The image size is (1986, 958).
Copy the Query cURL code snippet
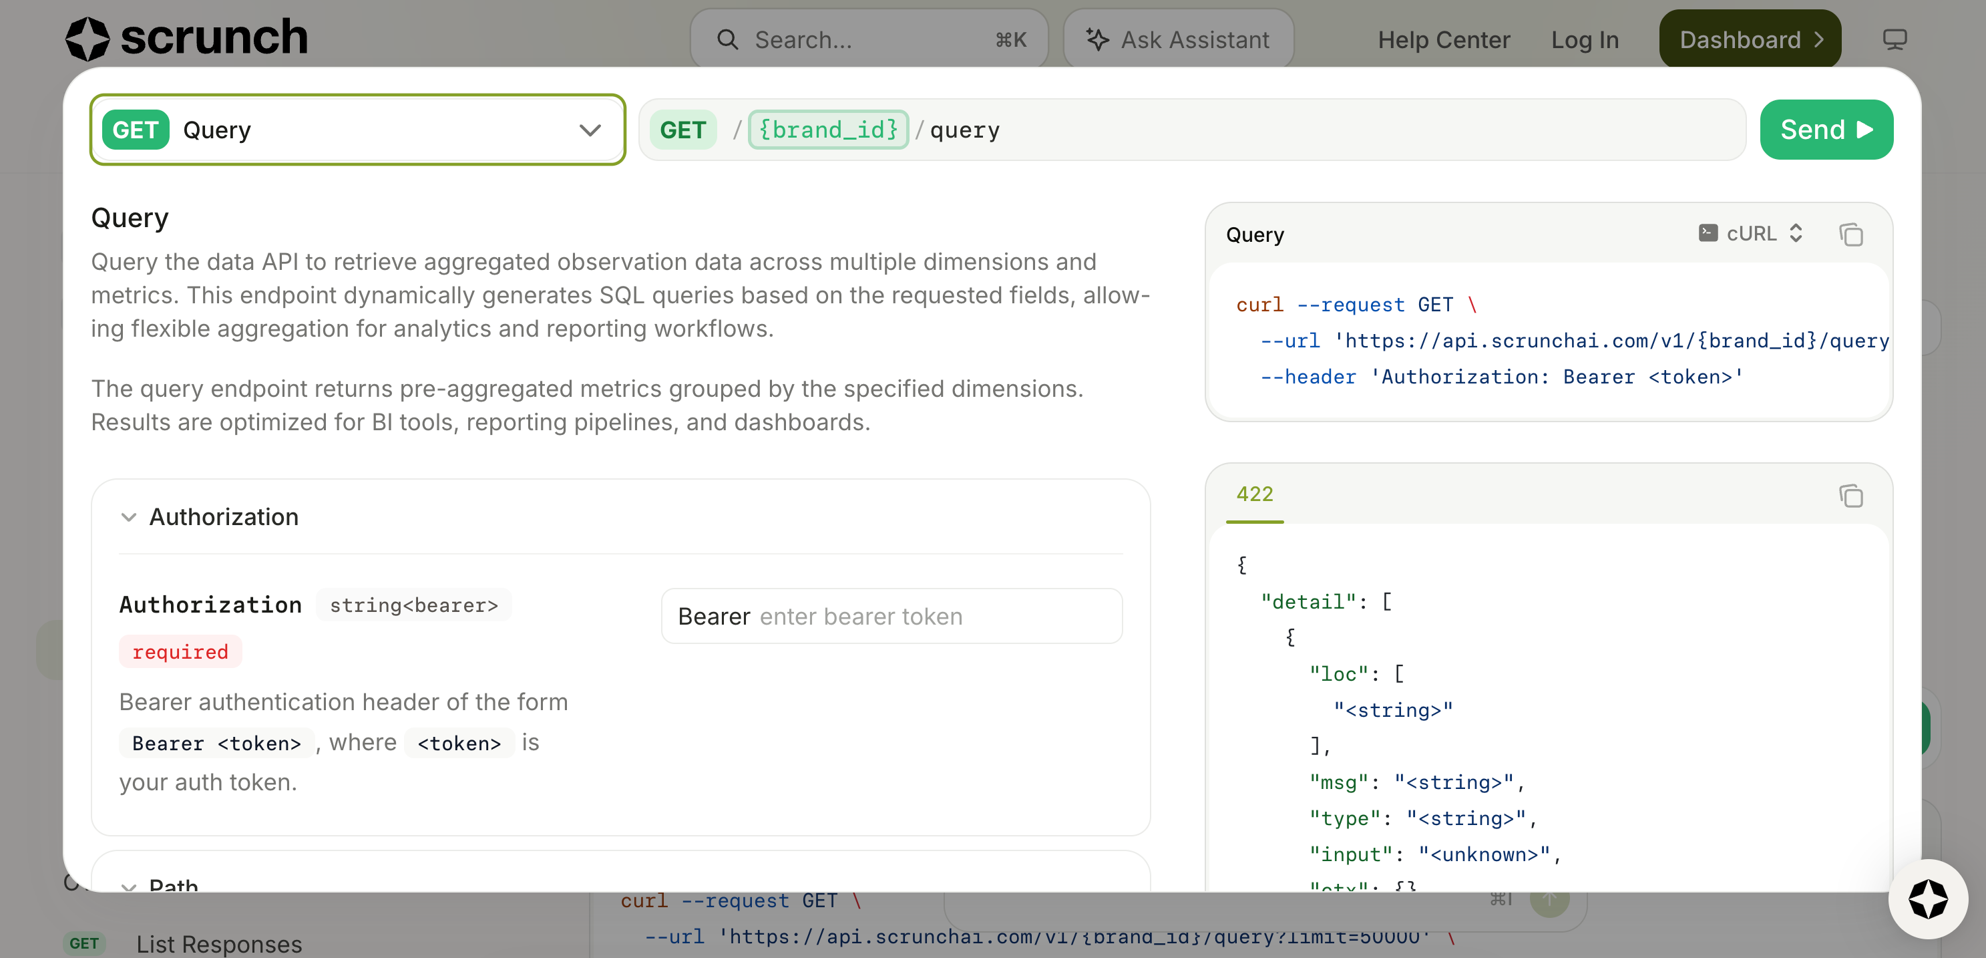pos(1850,234)
